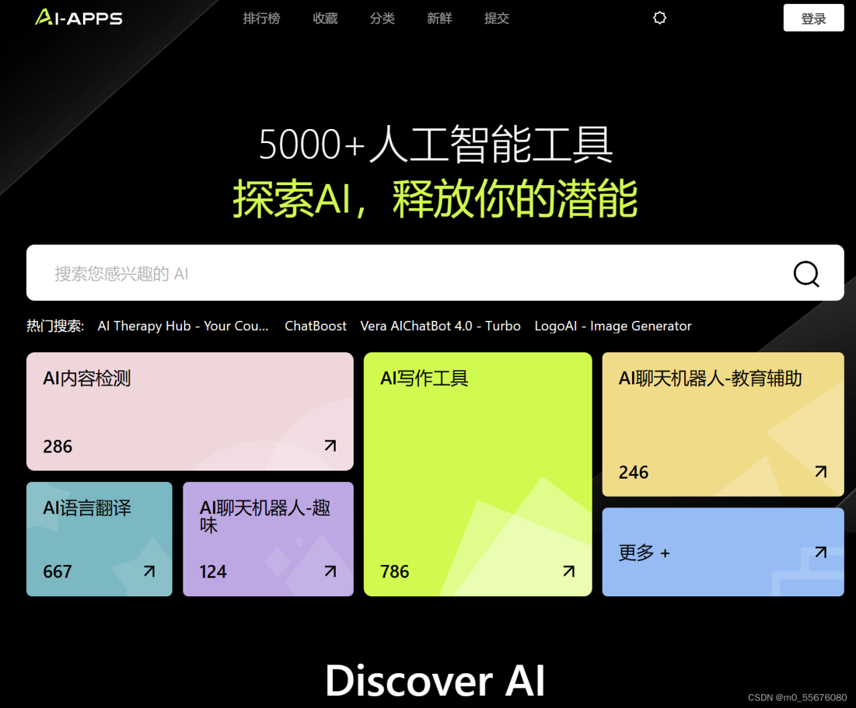The image size is (856, 708).
Task: Click the count 786
Action: click(x=395, y=572)
